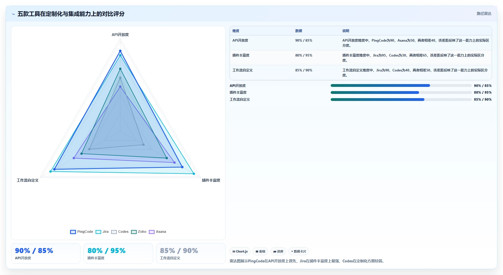Toggle the PingCode legend entry
Screen dimensions: 503x275
tap(82, 232)
